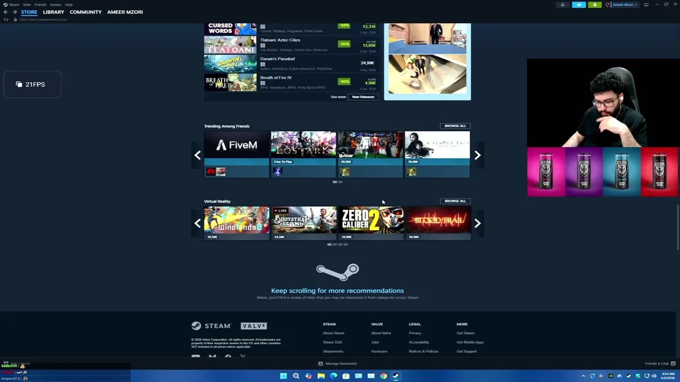Click the Trending Among Friends carousel page indicator
The height and width of the screenshot is (382, 680).
pos(337,182)
